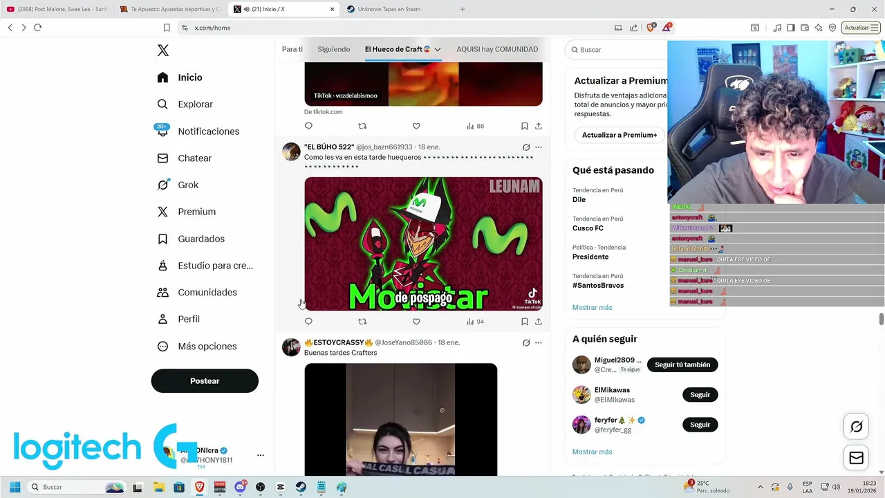Image resolution: width=885 pixels, height=498 pixels.
Task: Click Actualizar a Premium+ button
Action: [x=619, y=135]
